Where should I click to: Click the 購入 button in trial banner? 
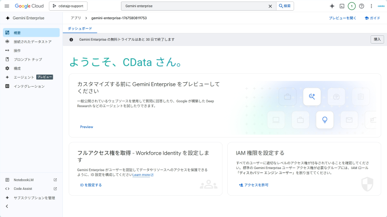(x=377, y=39)
